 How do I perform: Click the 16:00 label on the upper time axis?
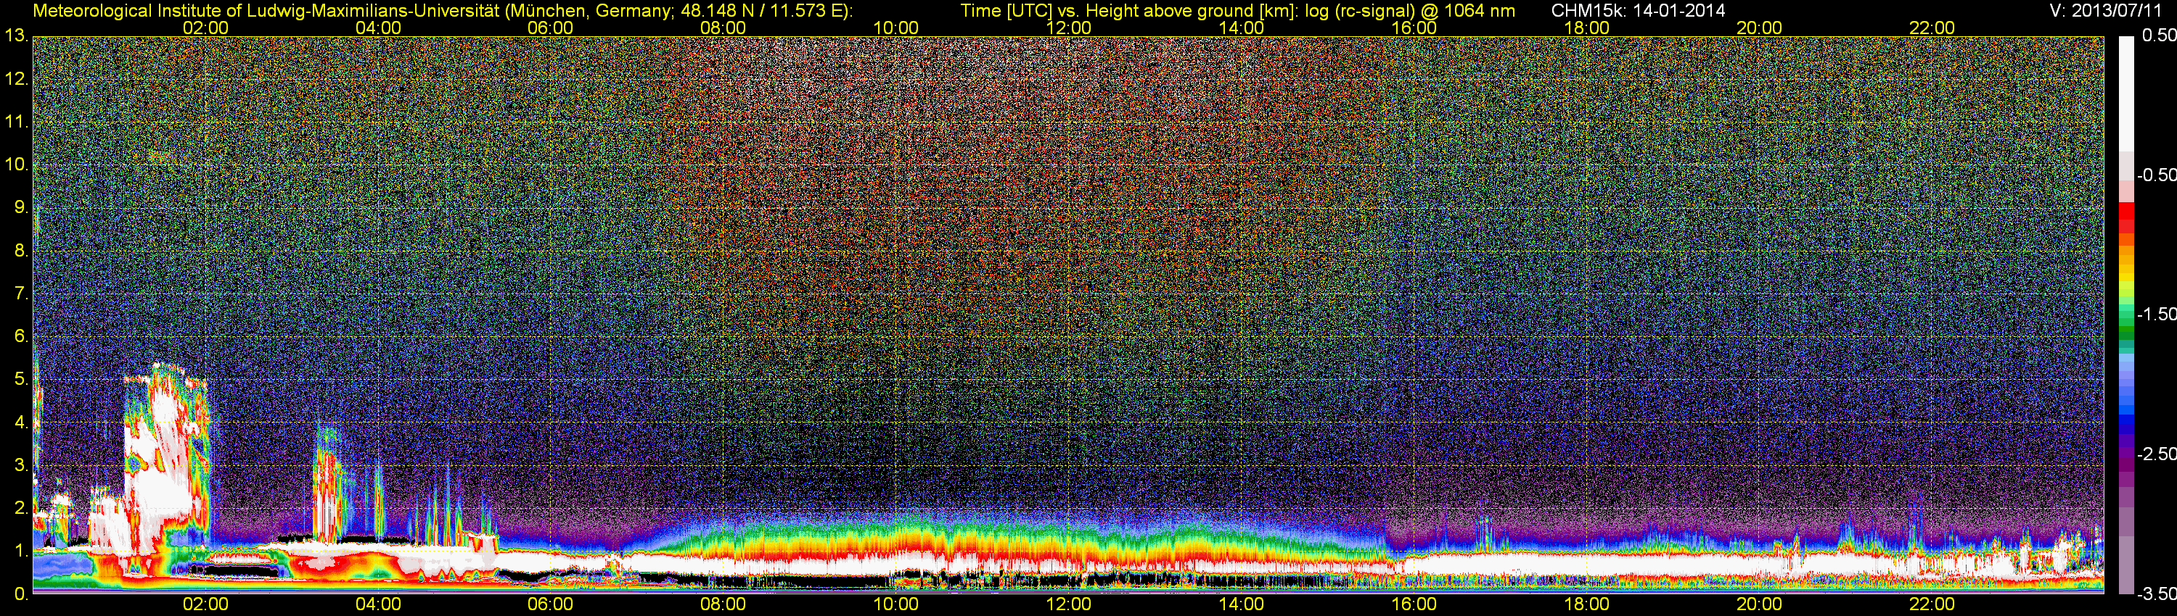1414,28
